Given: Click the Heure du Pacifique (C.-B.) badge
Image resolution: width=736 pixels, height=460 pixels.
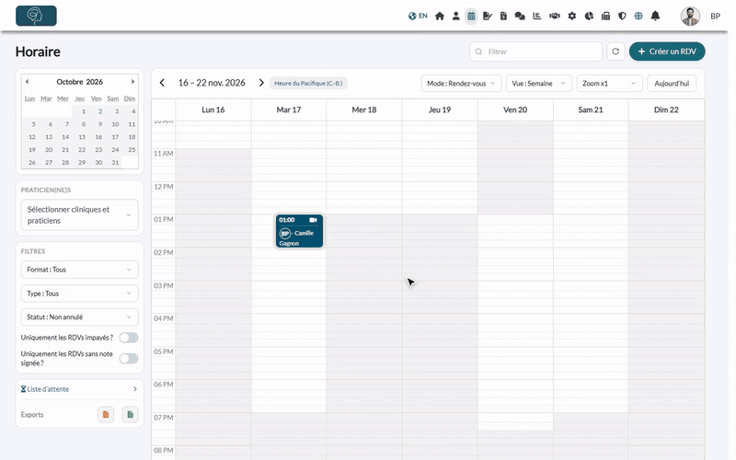Looking at the screenshot, I should point(308,83).
